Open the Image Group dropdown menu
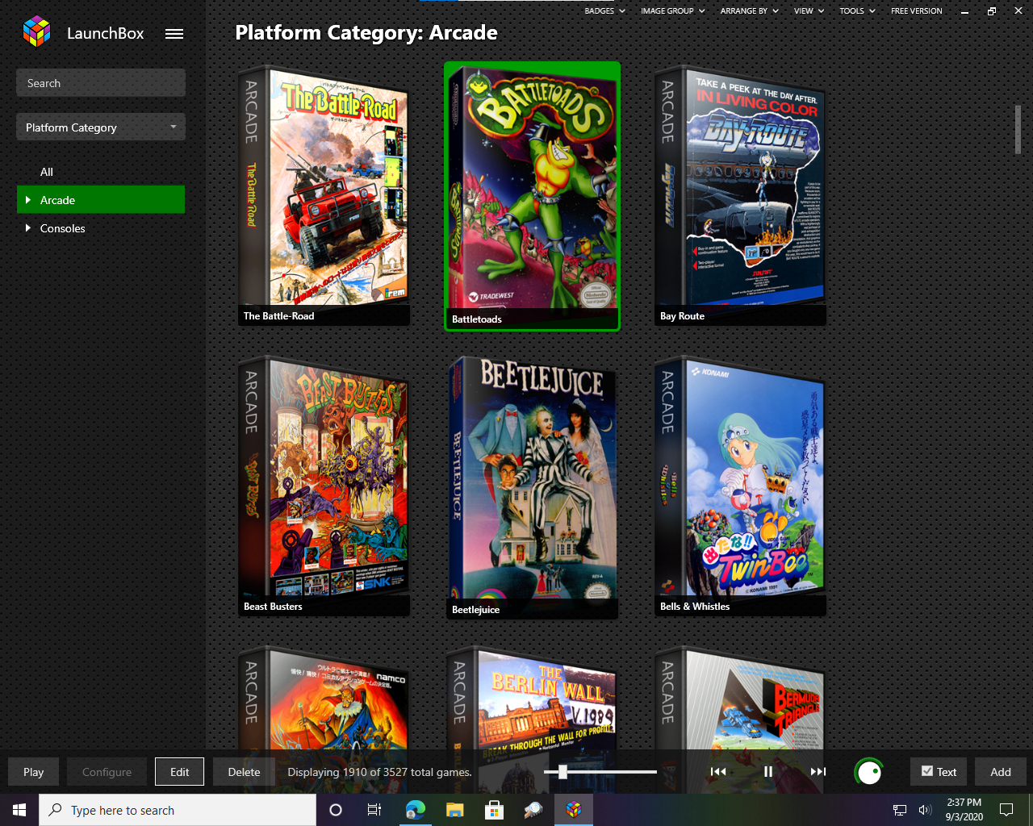 (673, 11)
